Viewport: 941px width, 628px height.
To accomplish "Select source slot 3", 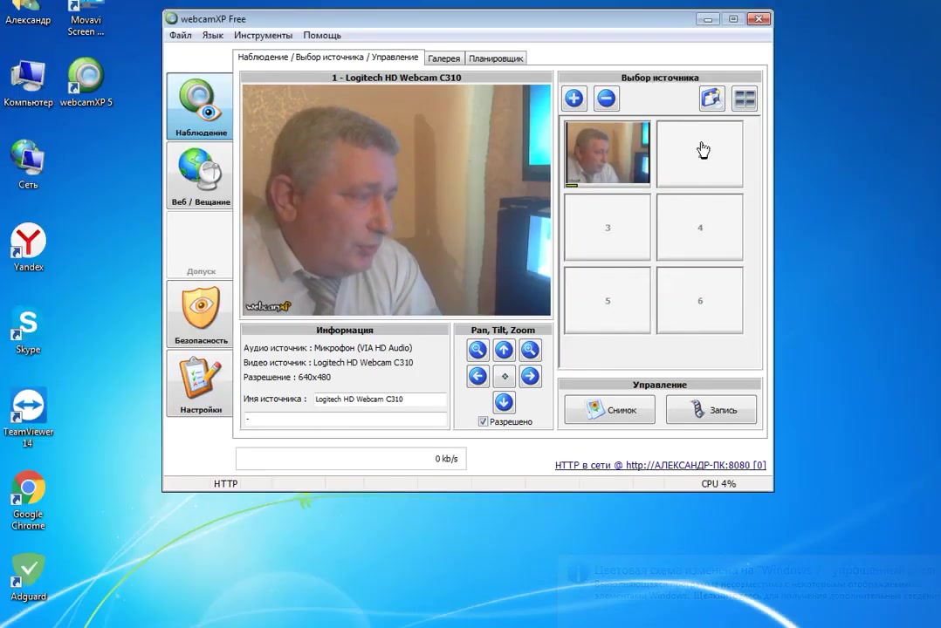I will [x=608, y=228].
